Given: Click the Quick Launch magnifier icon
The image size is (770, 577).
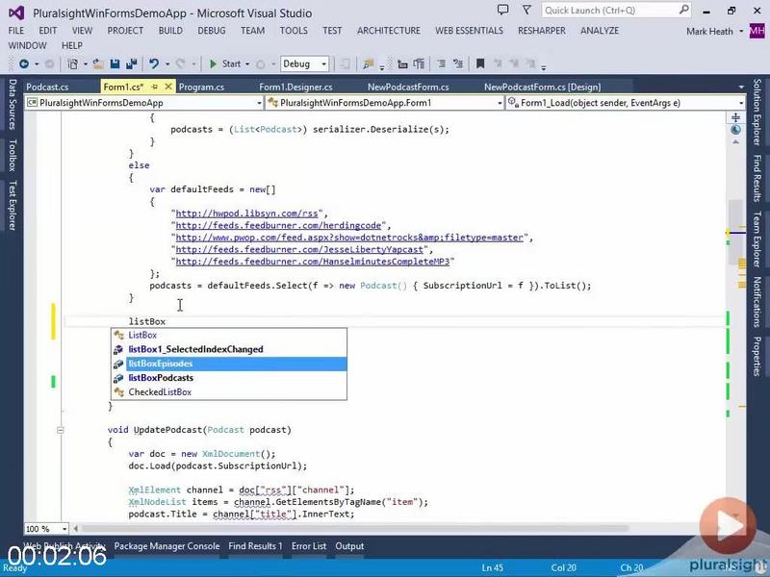Looking at the screenshot, I should [x=684, y=10].
